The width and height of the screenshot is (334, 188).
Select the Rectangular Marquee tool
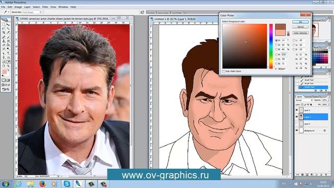[x=4, y=25]
